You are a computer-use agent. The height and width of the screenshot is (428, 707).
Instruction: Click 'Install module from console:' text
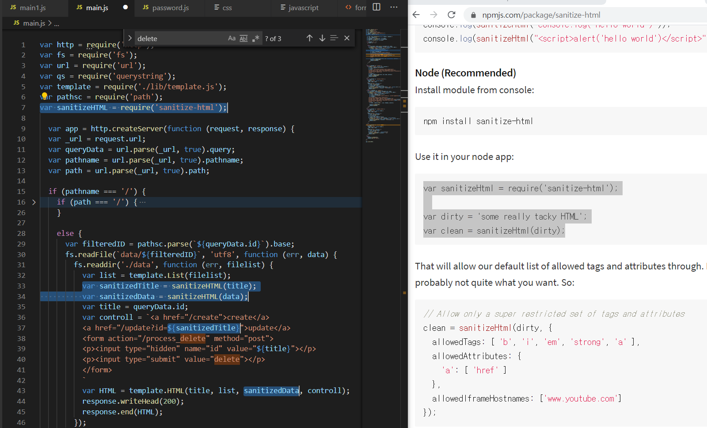475,90
